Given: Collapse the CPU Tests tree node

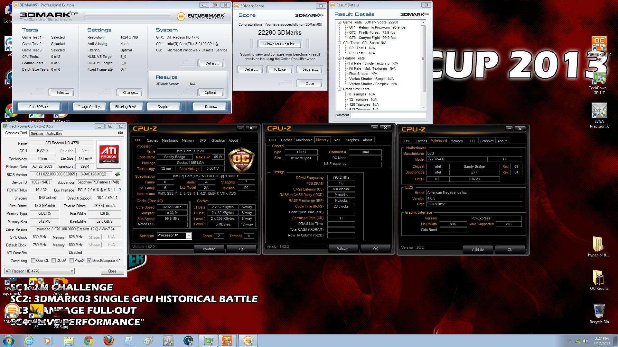Looking at the screenshot, I should pyautogui.click(x=340, y=43).
